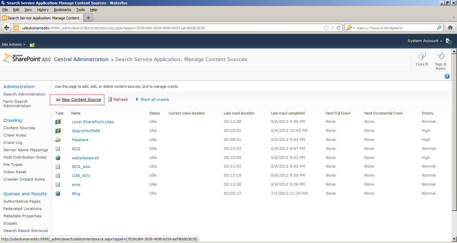Open the Searchfor6969 content source

tap(86, 131)
